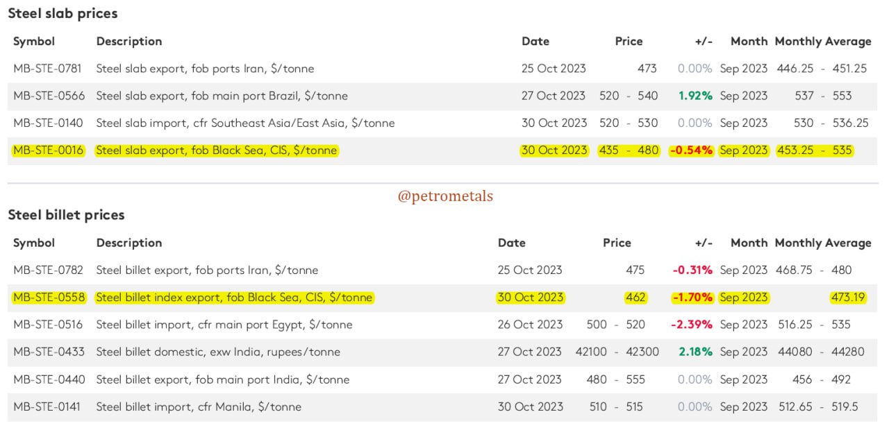The height and width of the screenshot is (428, 889).
Task: Click the Steel slab prices heading
Action: pos(63,13)
